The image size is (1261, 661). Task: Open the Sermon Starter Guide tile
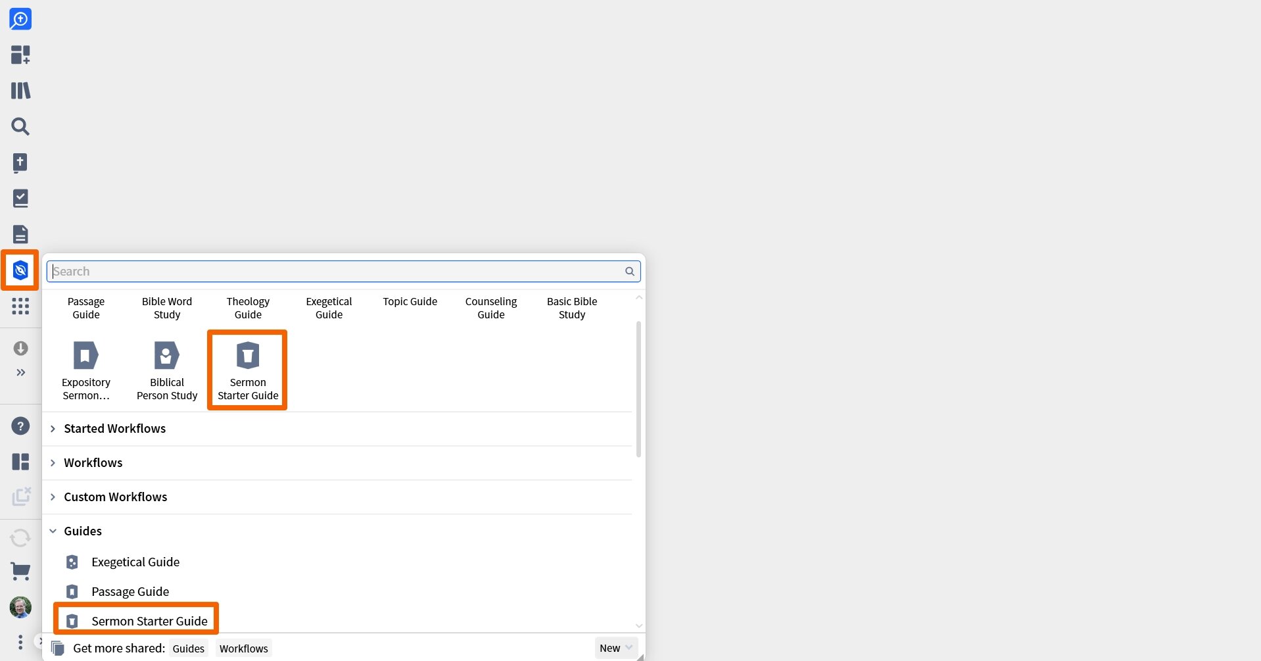tap(247, 370)
